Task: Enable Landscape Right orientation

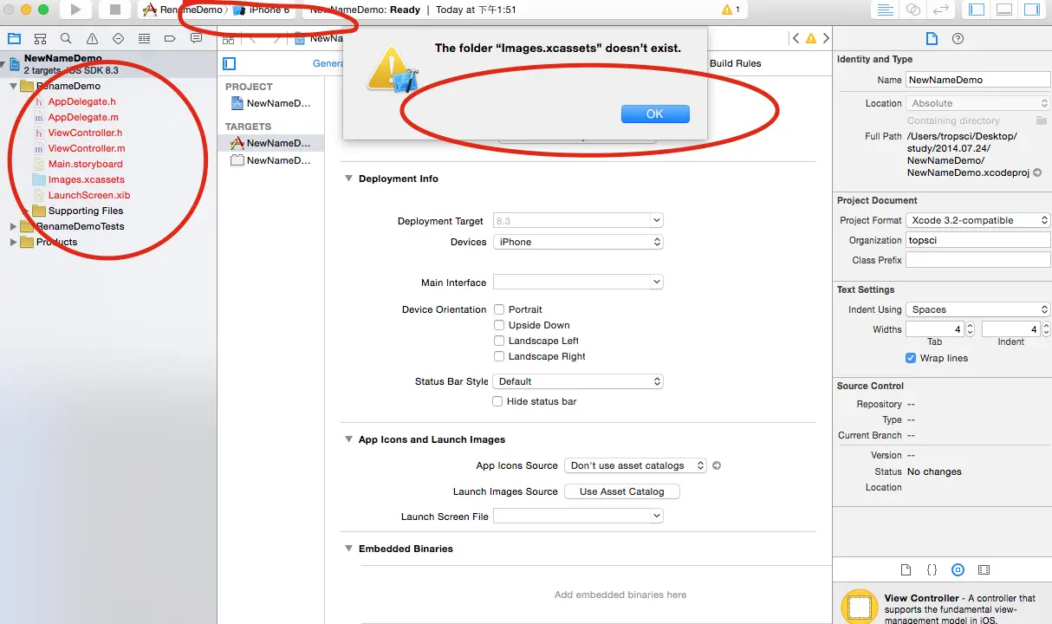Action: point(499,356)
